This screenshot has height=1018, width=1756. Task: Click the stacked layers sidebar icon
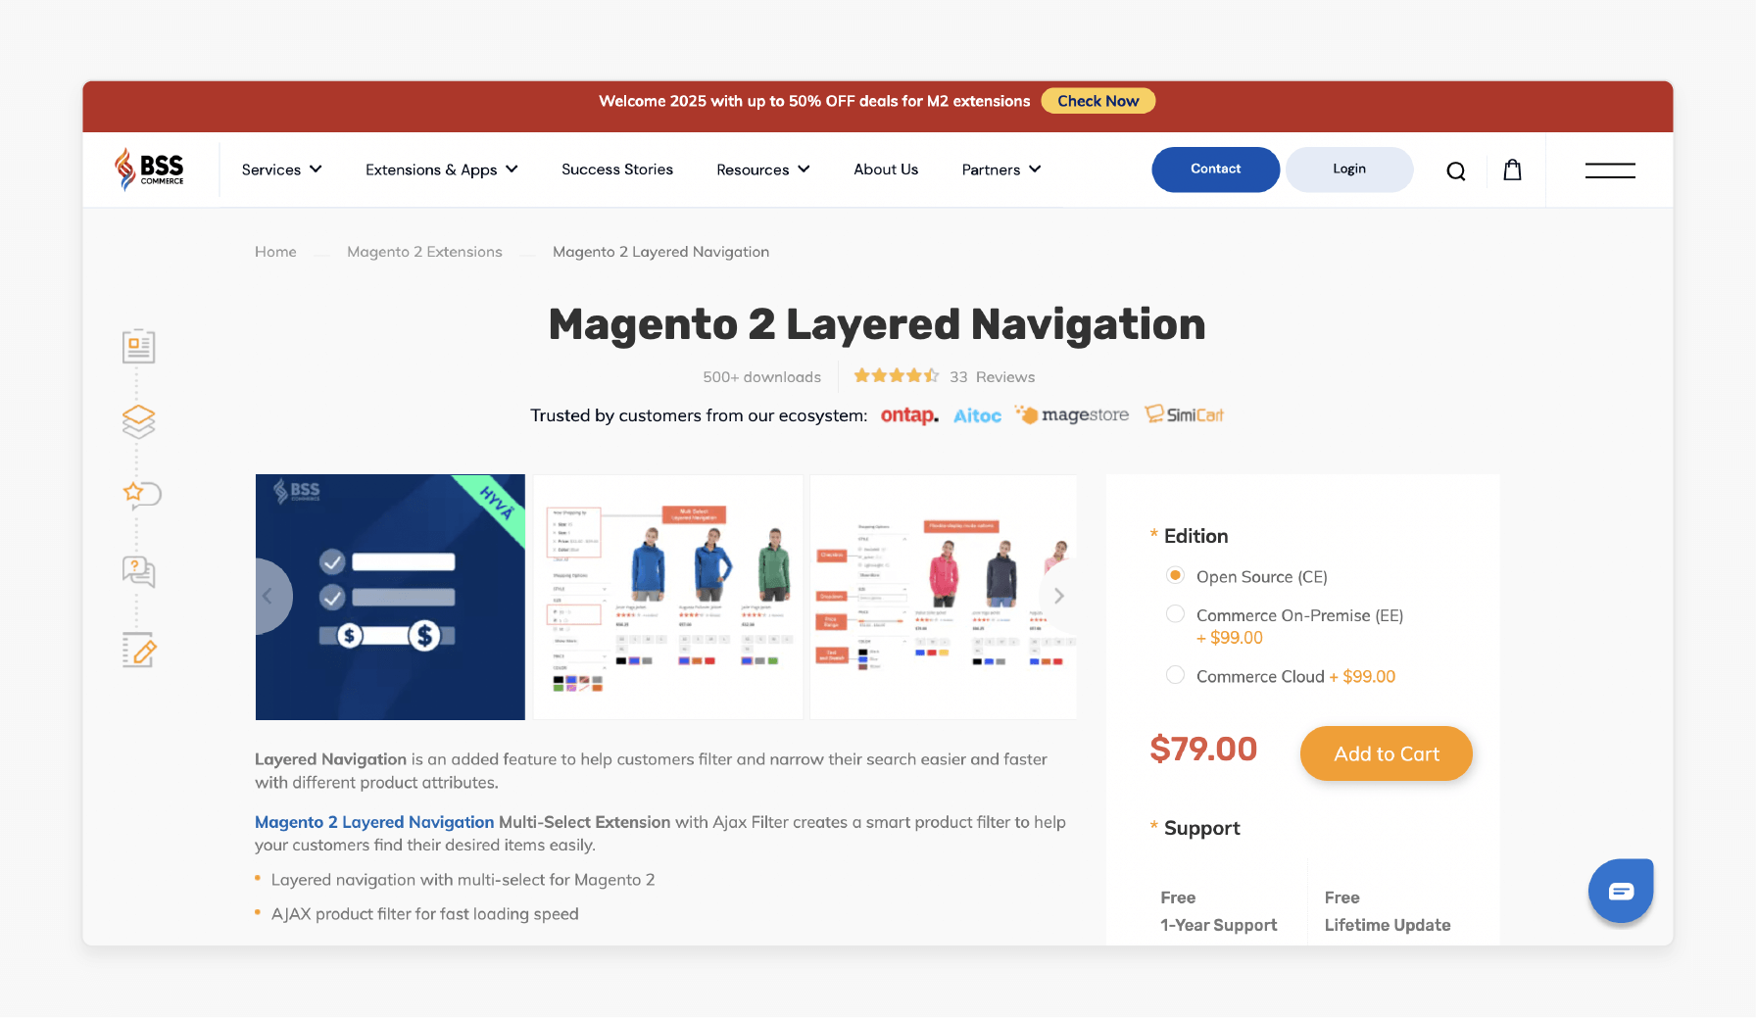point(138,421)
